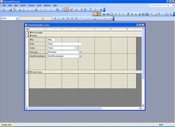Pick the Rectangle tool from the toolbox
Image resolution: width=175 pixels, height=127 pixels.
click(x=167, y=14)
